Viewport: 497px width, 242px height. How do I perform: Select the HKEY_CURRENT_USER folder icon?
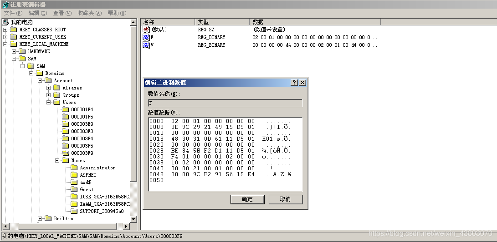point(13,37)
